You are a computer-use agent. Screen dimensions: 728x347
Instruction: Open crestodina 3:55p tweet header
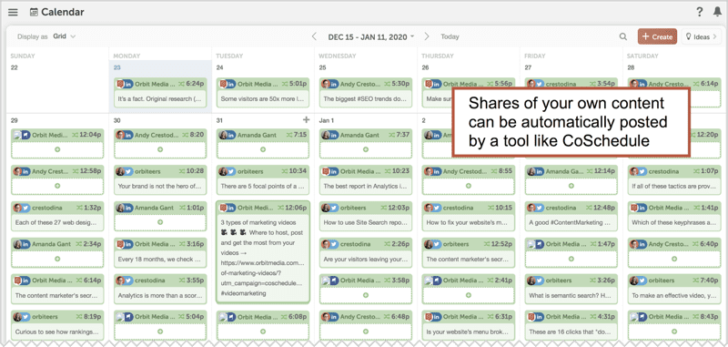tap(160, 281)
